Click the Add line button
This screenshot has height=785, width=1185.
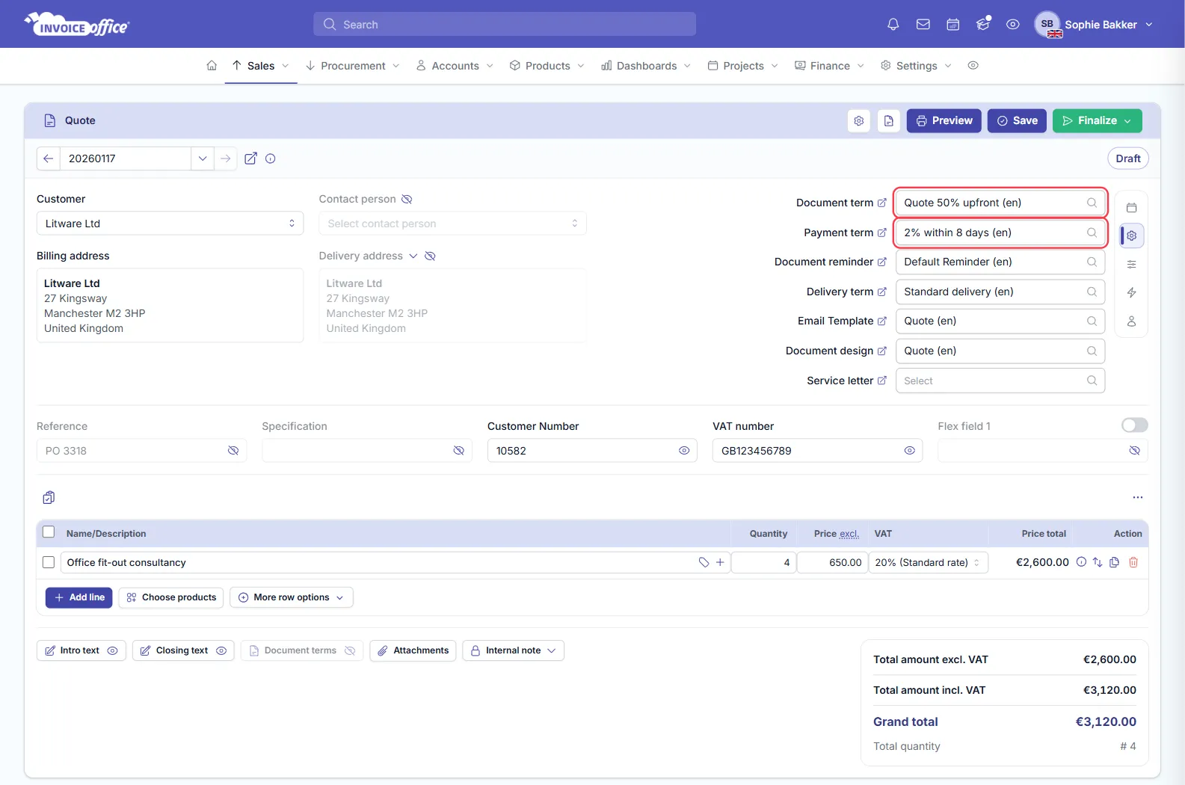79,597
